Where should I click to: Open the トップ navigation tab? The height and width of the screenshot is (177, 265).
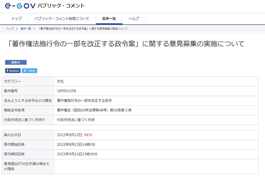pos(17,18)
